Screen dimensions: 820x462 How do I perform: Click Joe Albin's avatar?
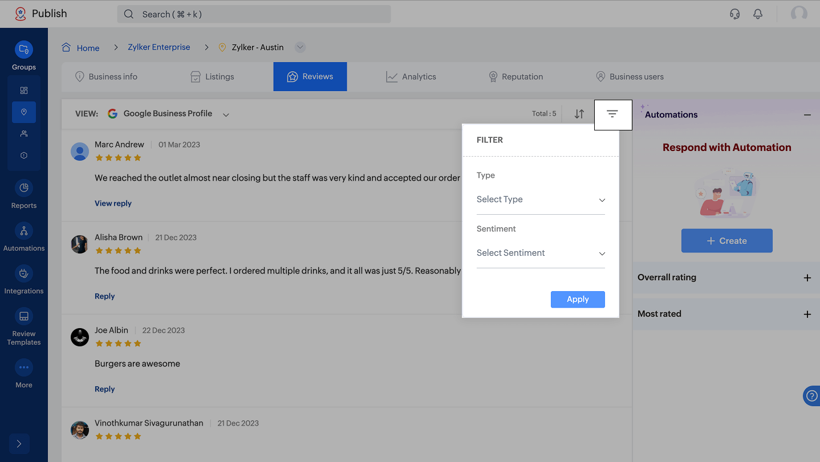pyautogui.click(x=80, y=337)
